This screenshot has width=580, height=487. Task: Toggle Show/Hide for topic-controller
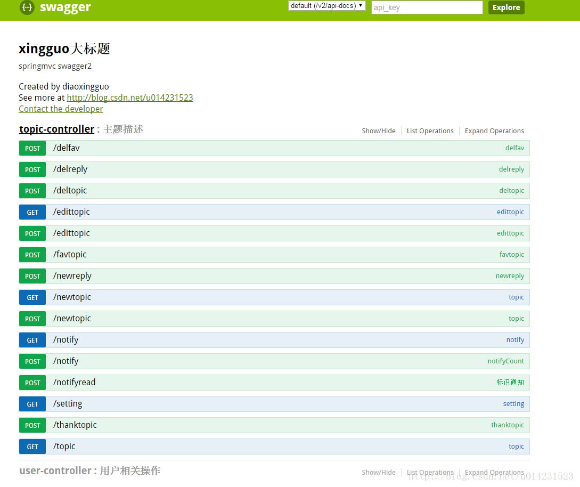(x=378, y=131)
